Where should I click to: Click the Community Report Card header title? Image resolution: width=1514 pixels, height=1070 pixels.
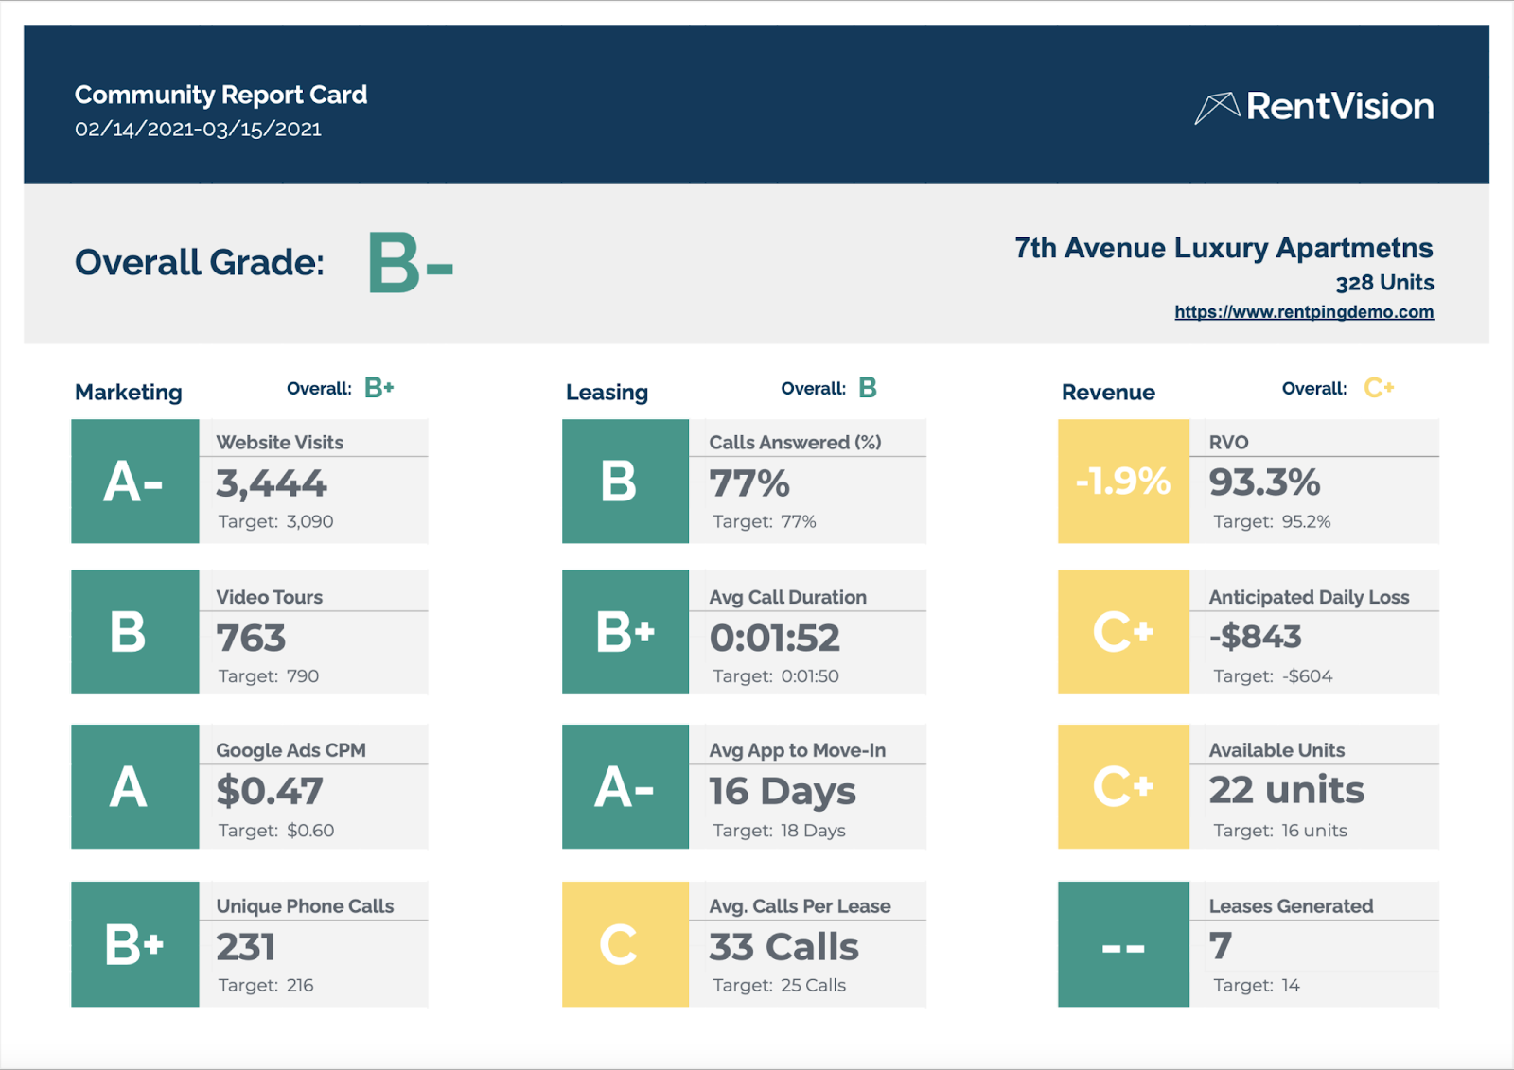(x=220, y=95)
